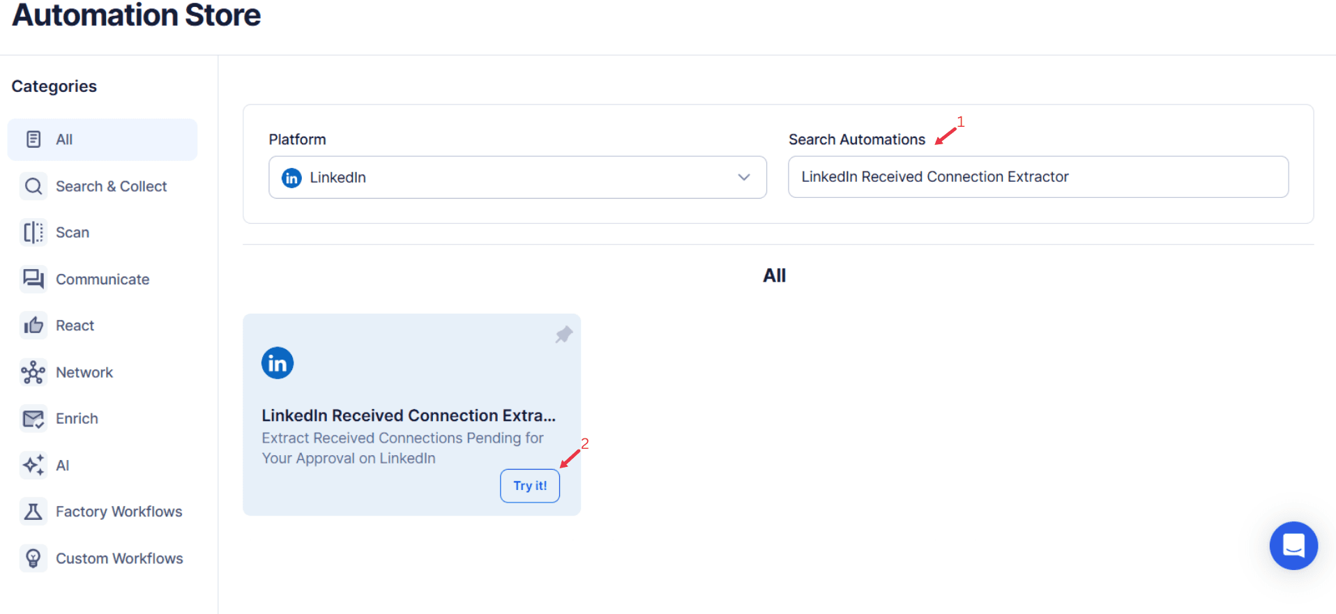Open LinkedIn Received Connection Extractor details
The width and height of the screenshot is (1336, 614).
tap(409, 415)
